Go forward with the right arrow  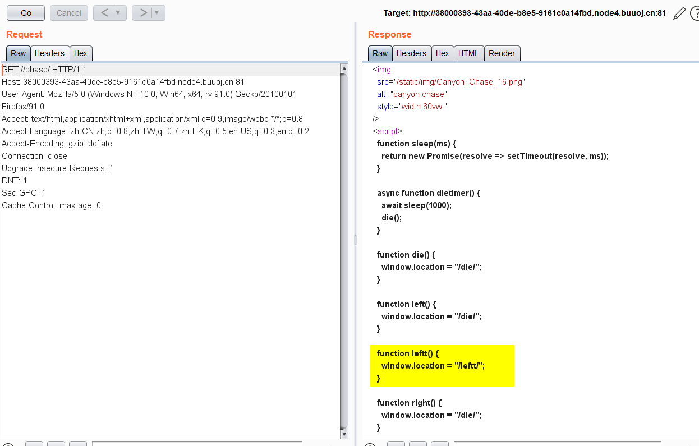(143, 13)
